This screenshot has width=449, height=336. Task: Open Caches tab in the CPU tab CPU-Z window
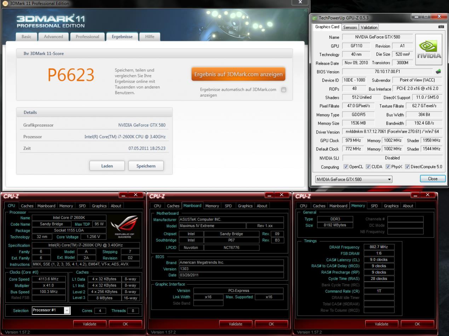[27, 206]
